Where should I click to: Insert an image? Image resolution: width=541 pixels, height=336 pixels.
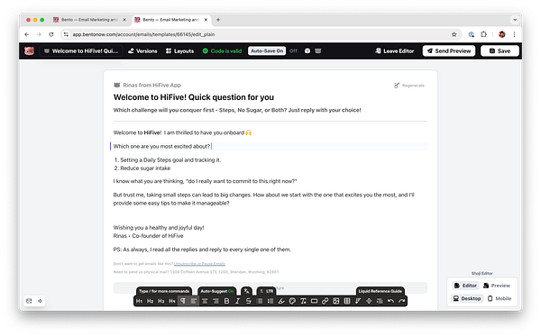coord(336,301)
